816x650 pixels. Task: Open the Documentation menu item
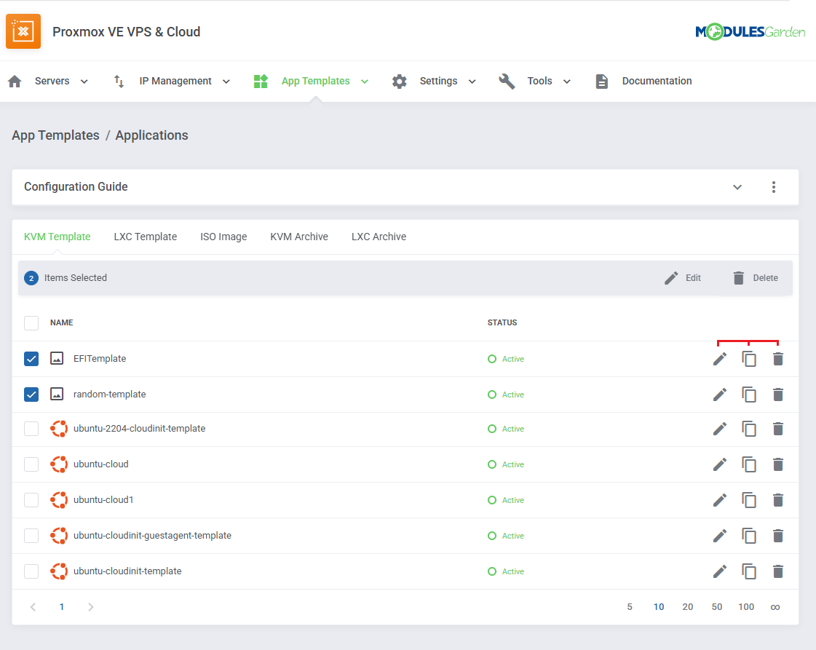pos(657,82)
